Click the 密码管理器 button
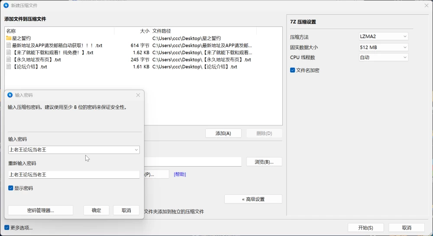 tap(41, 210)
